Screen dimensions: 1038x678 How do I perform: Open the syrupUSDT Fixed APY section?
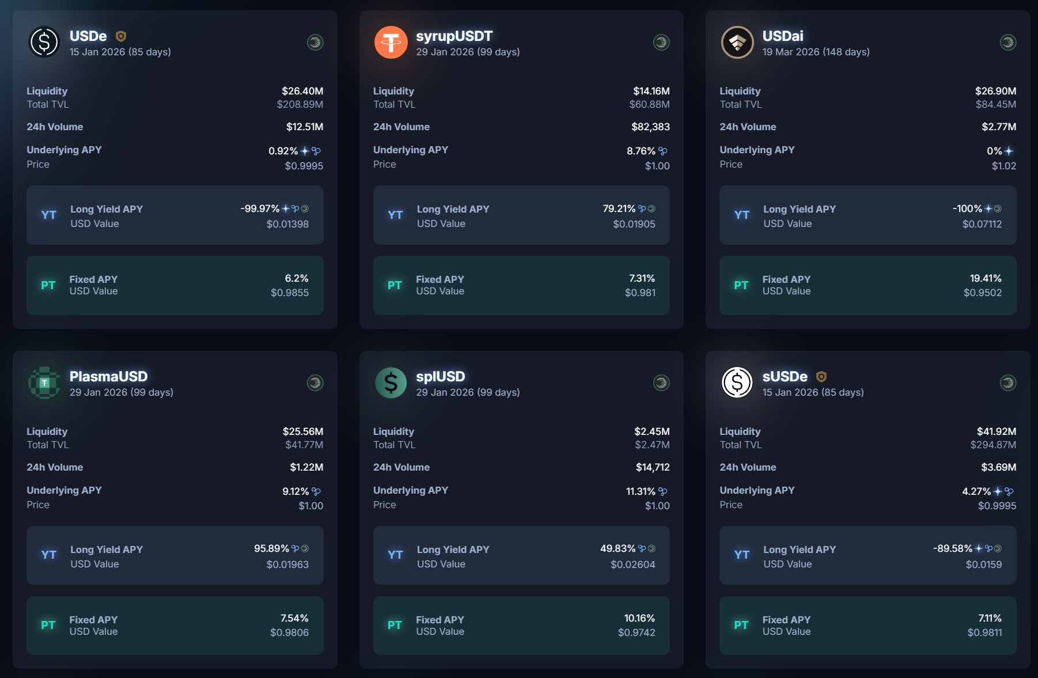pos(521,286)
